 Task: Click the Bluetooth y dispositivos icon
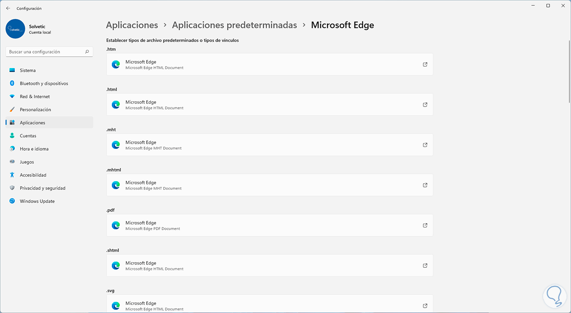coord(12,83)
